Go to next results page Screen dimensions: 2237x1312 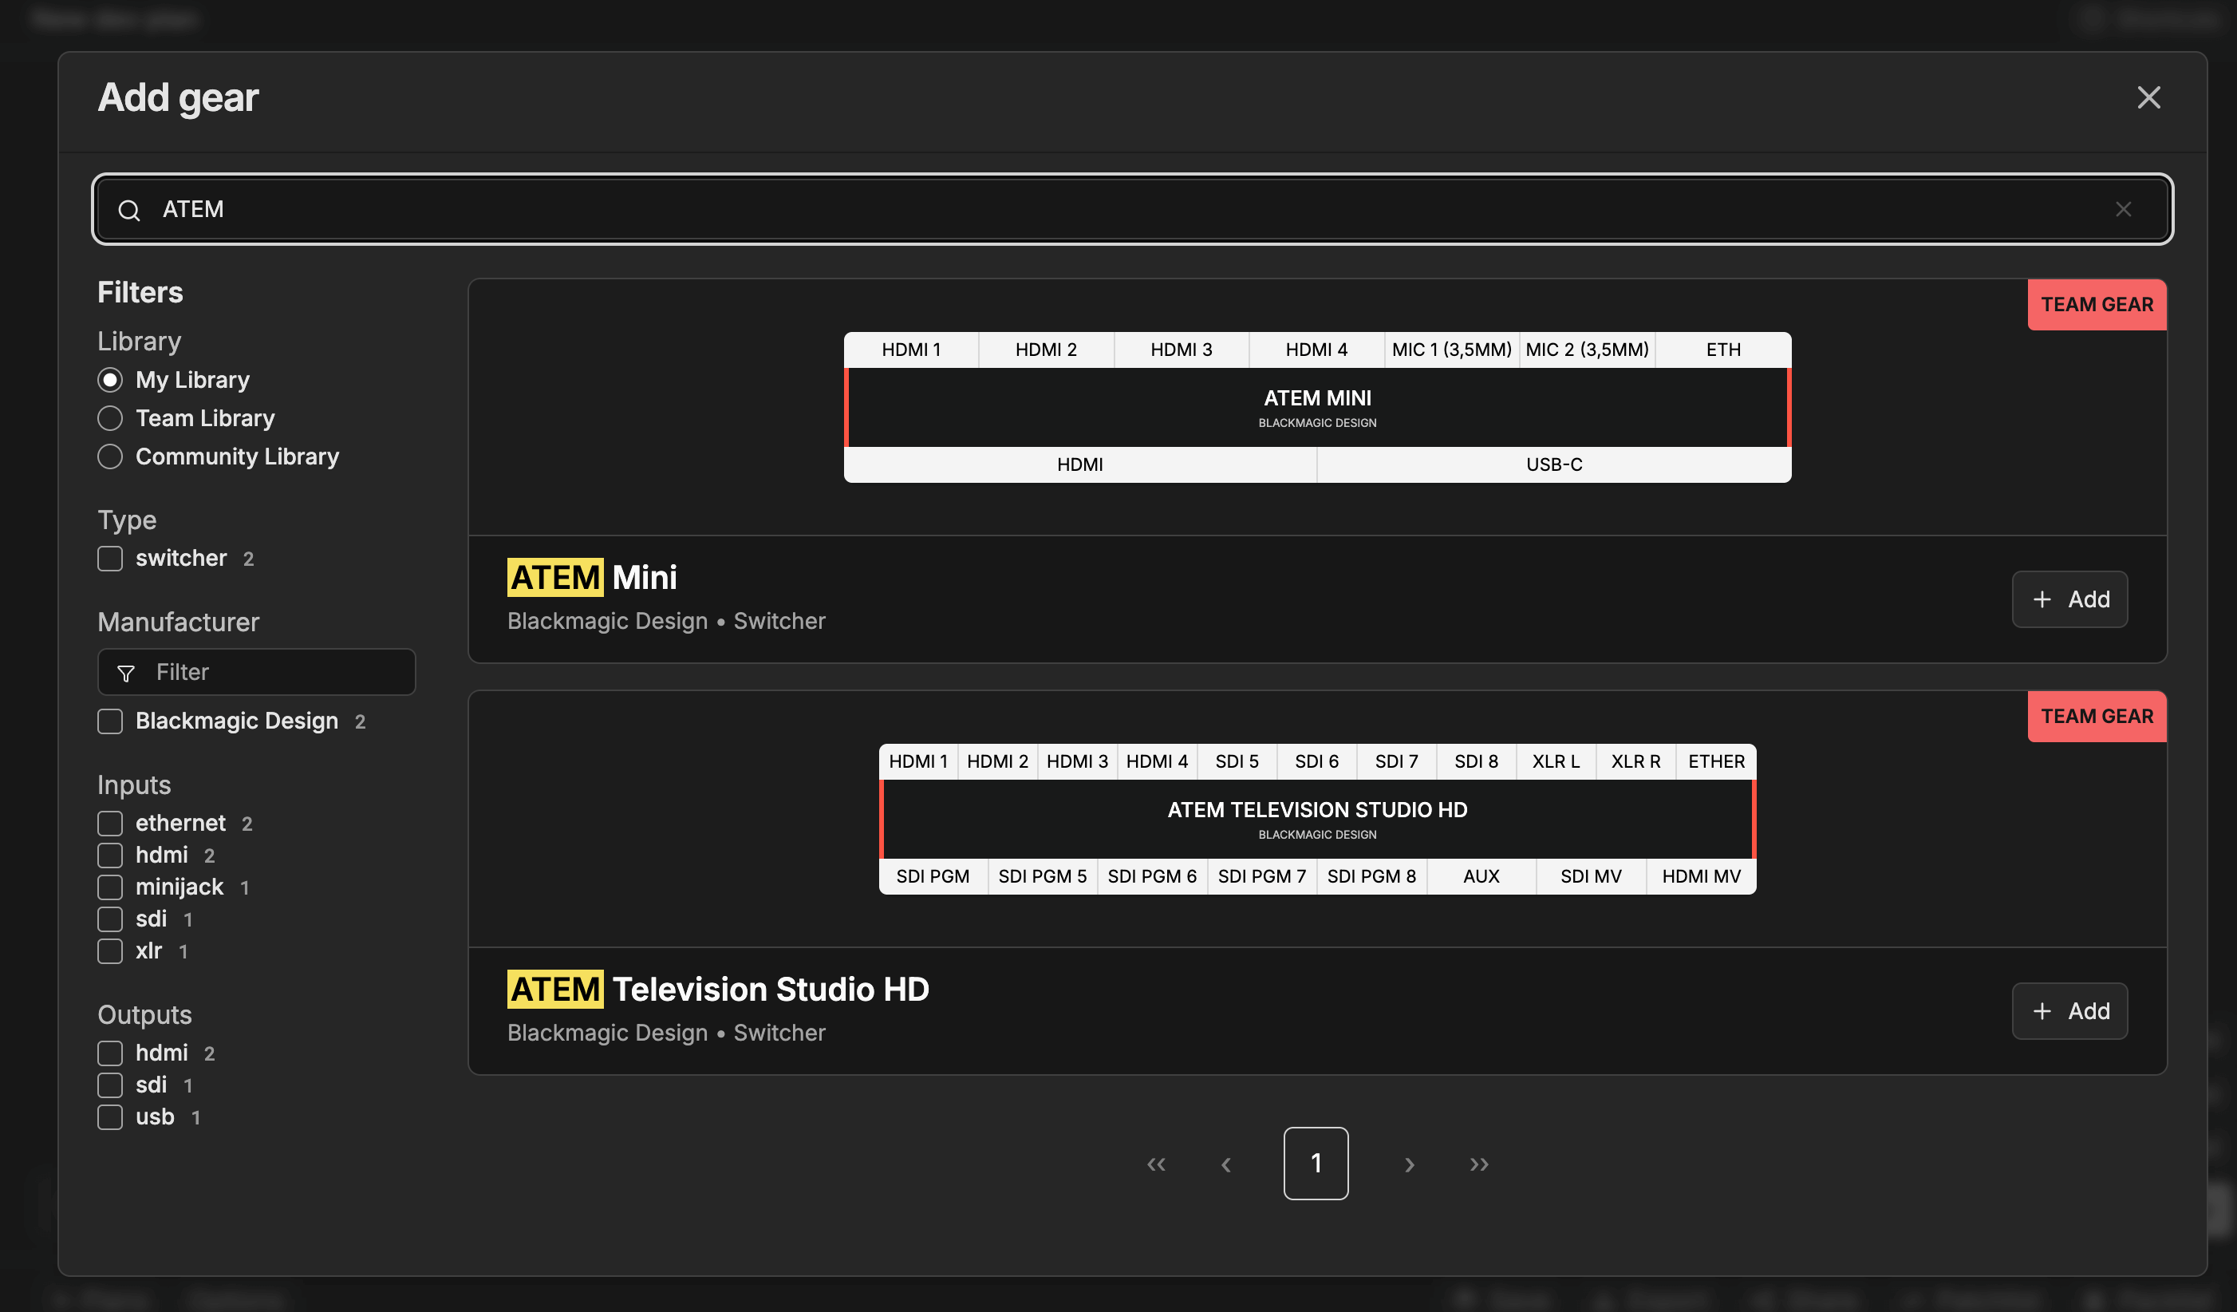pyautogui.click(x=1409, y=1164)
